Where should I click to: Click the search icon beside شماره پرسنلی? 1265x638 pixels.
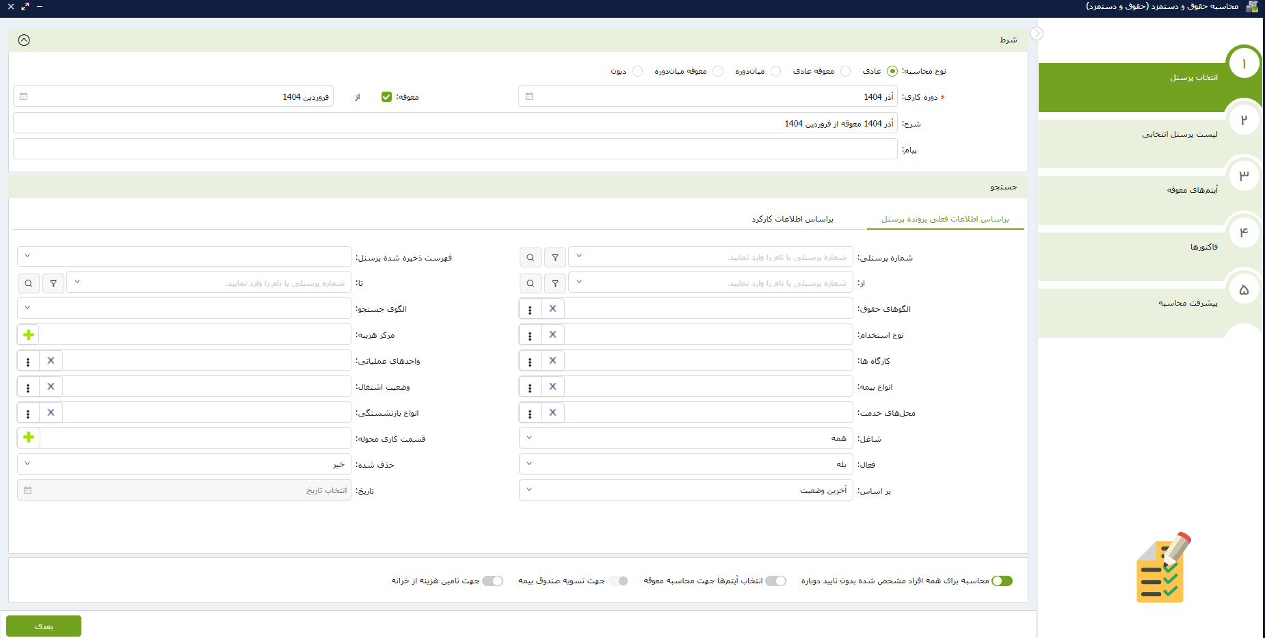pyautogui.click(x=530, y=258)
